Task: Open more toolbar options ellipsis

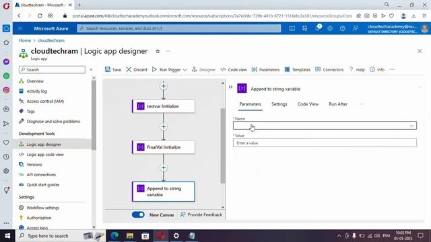Action: click(392, 69)
